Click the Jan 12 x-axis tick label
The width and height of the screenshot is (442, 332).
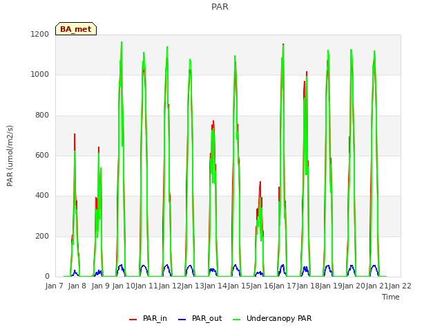tap(170, 286)
